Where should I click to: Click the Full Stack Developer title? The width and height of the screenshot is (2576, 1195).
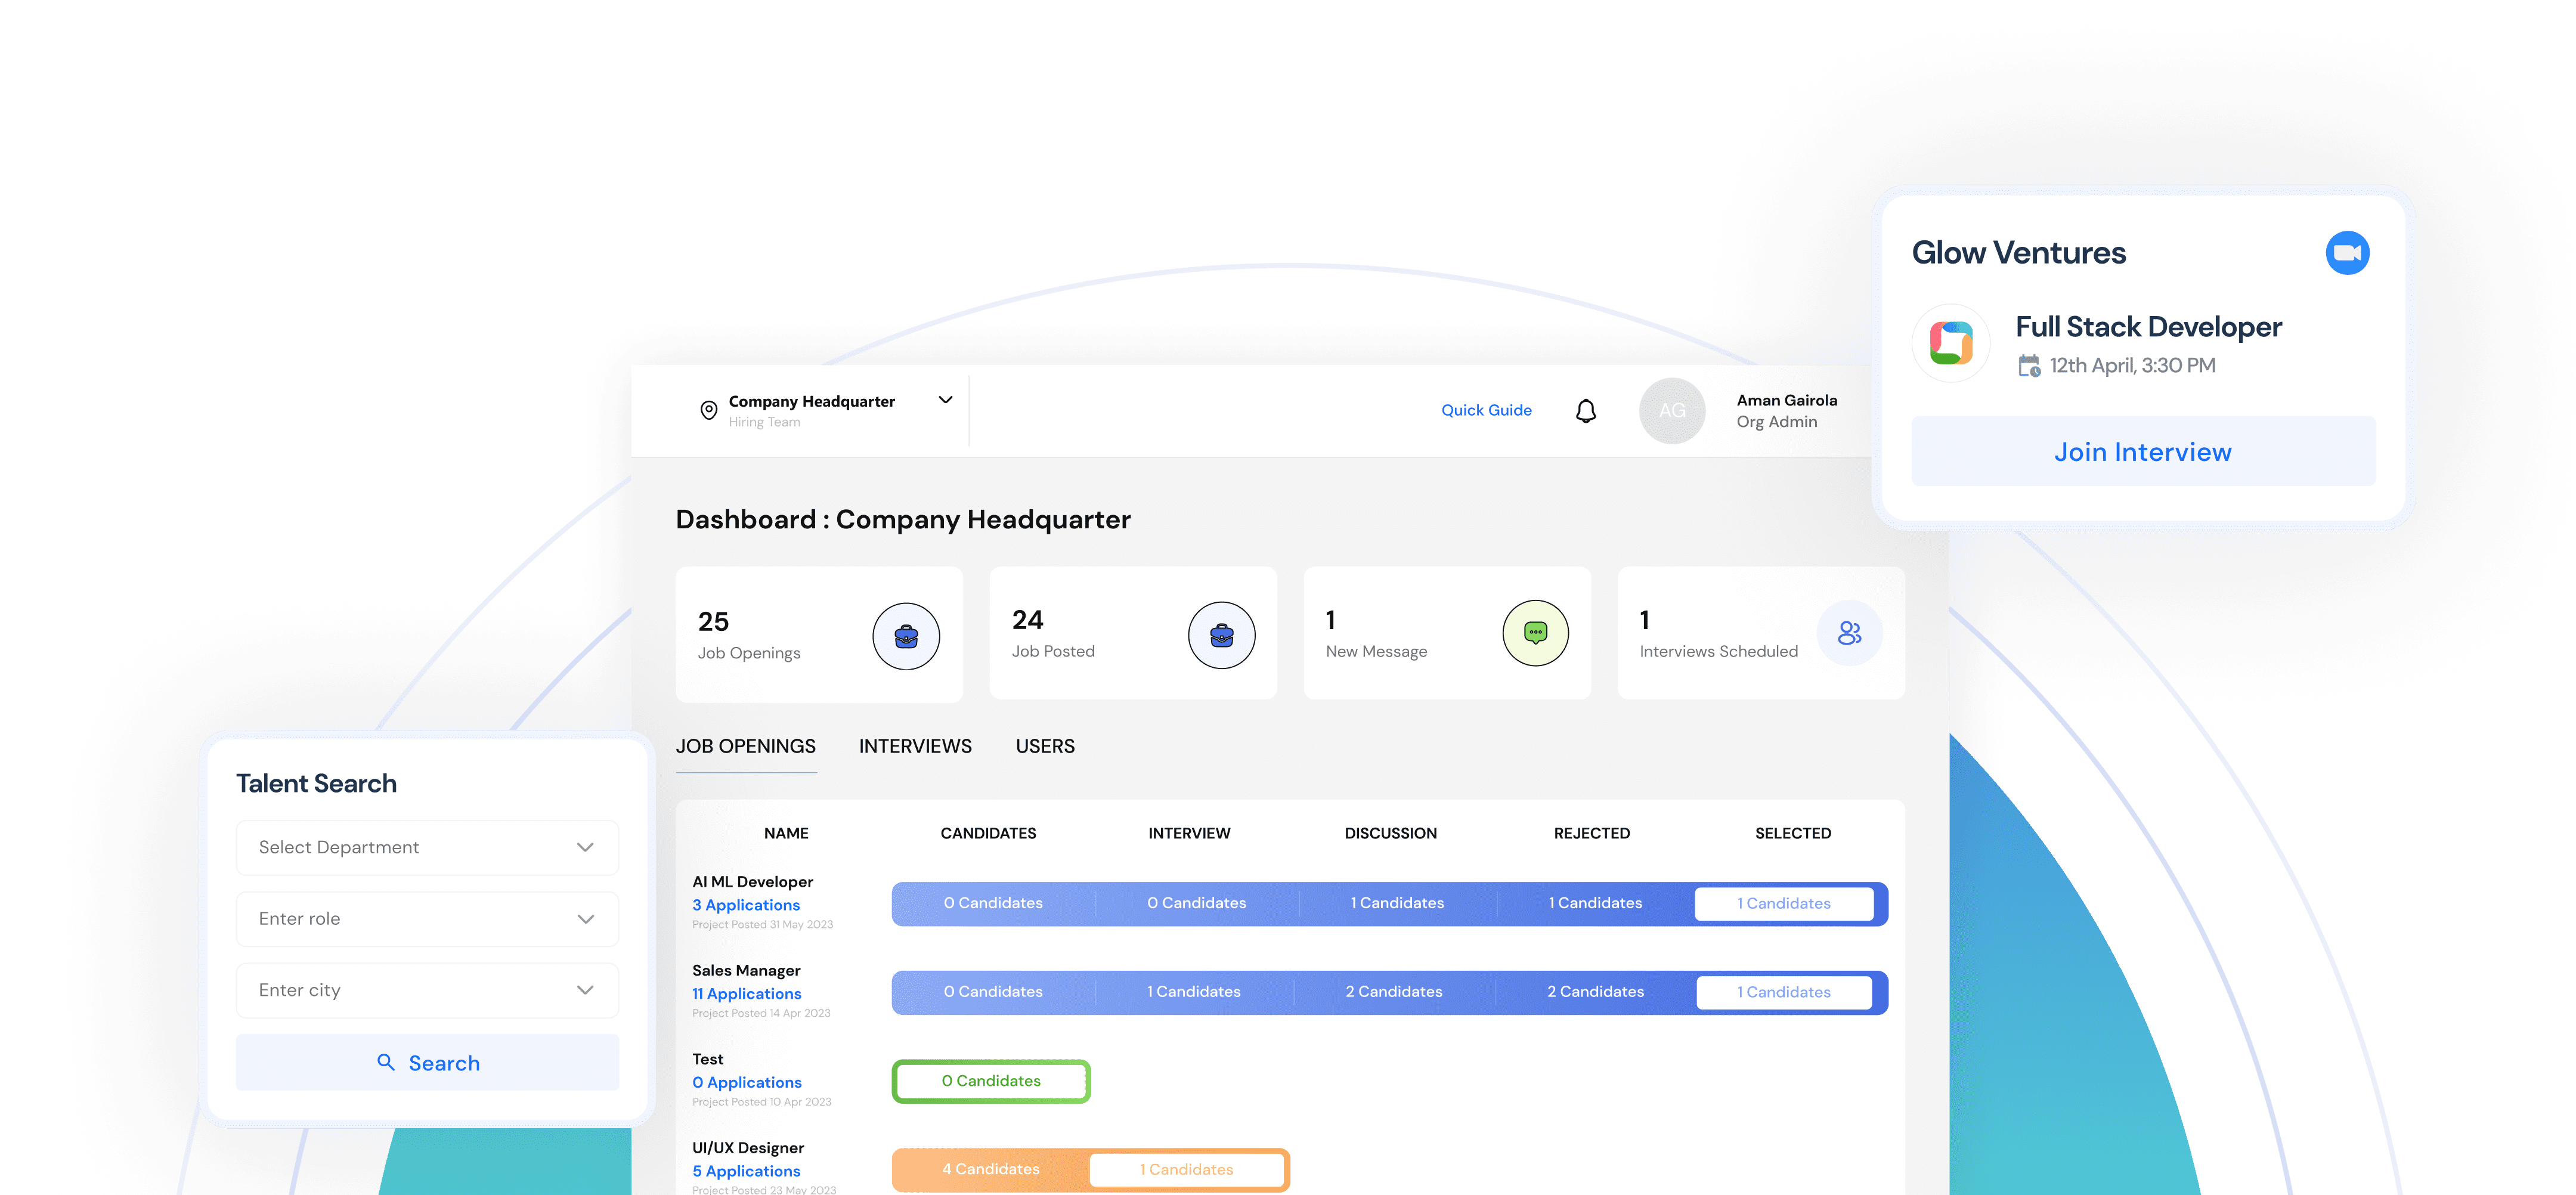pyautogui.click(x=2148, y=327)
